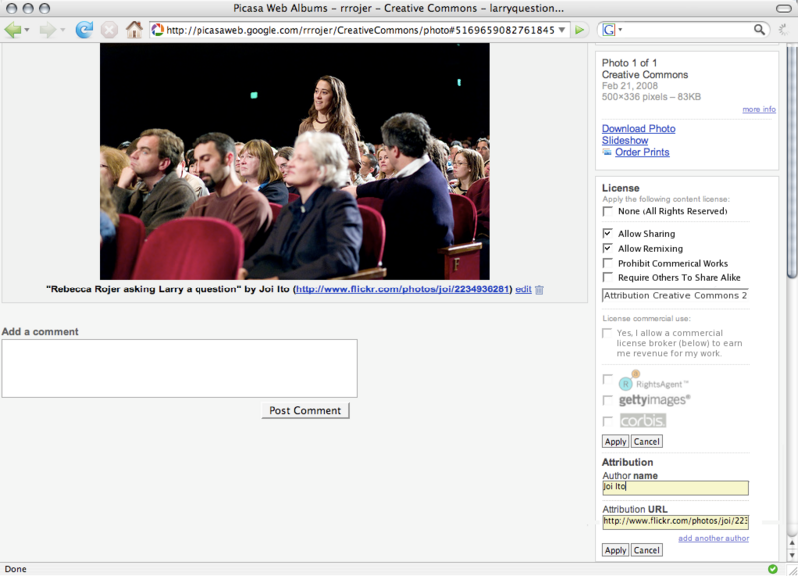
Task: Click the 'Done' status bar text
Action: (15, 569)
